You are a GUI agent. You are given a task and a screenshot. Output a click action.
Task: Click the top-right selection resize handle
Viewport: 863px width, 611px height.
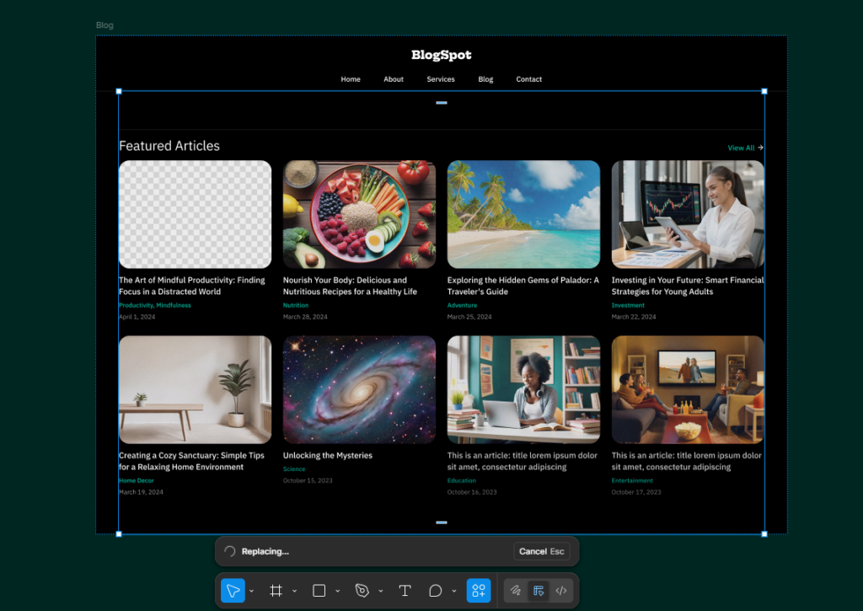[x=764, y=91]
